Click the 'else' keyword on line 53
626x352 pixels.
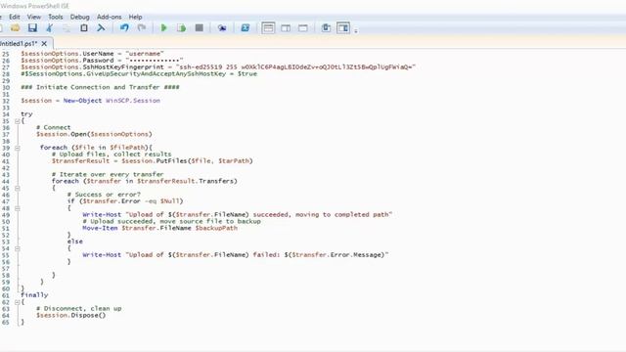[x=74, y=242]
